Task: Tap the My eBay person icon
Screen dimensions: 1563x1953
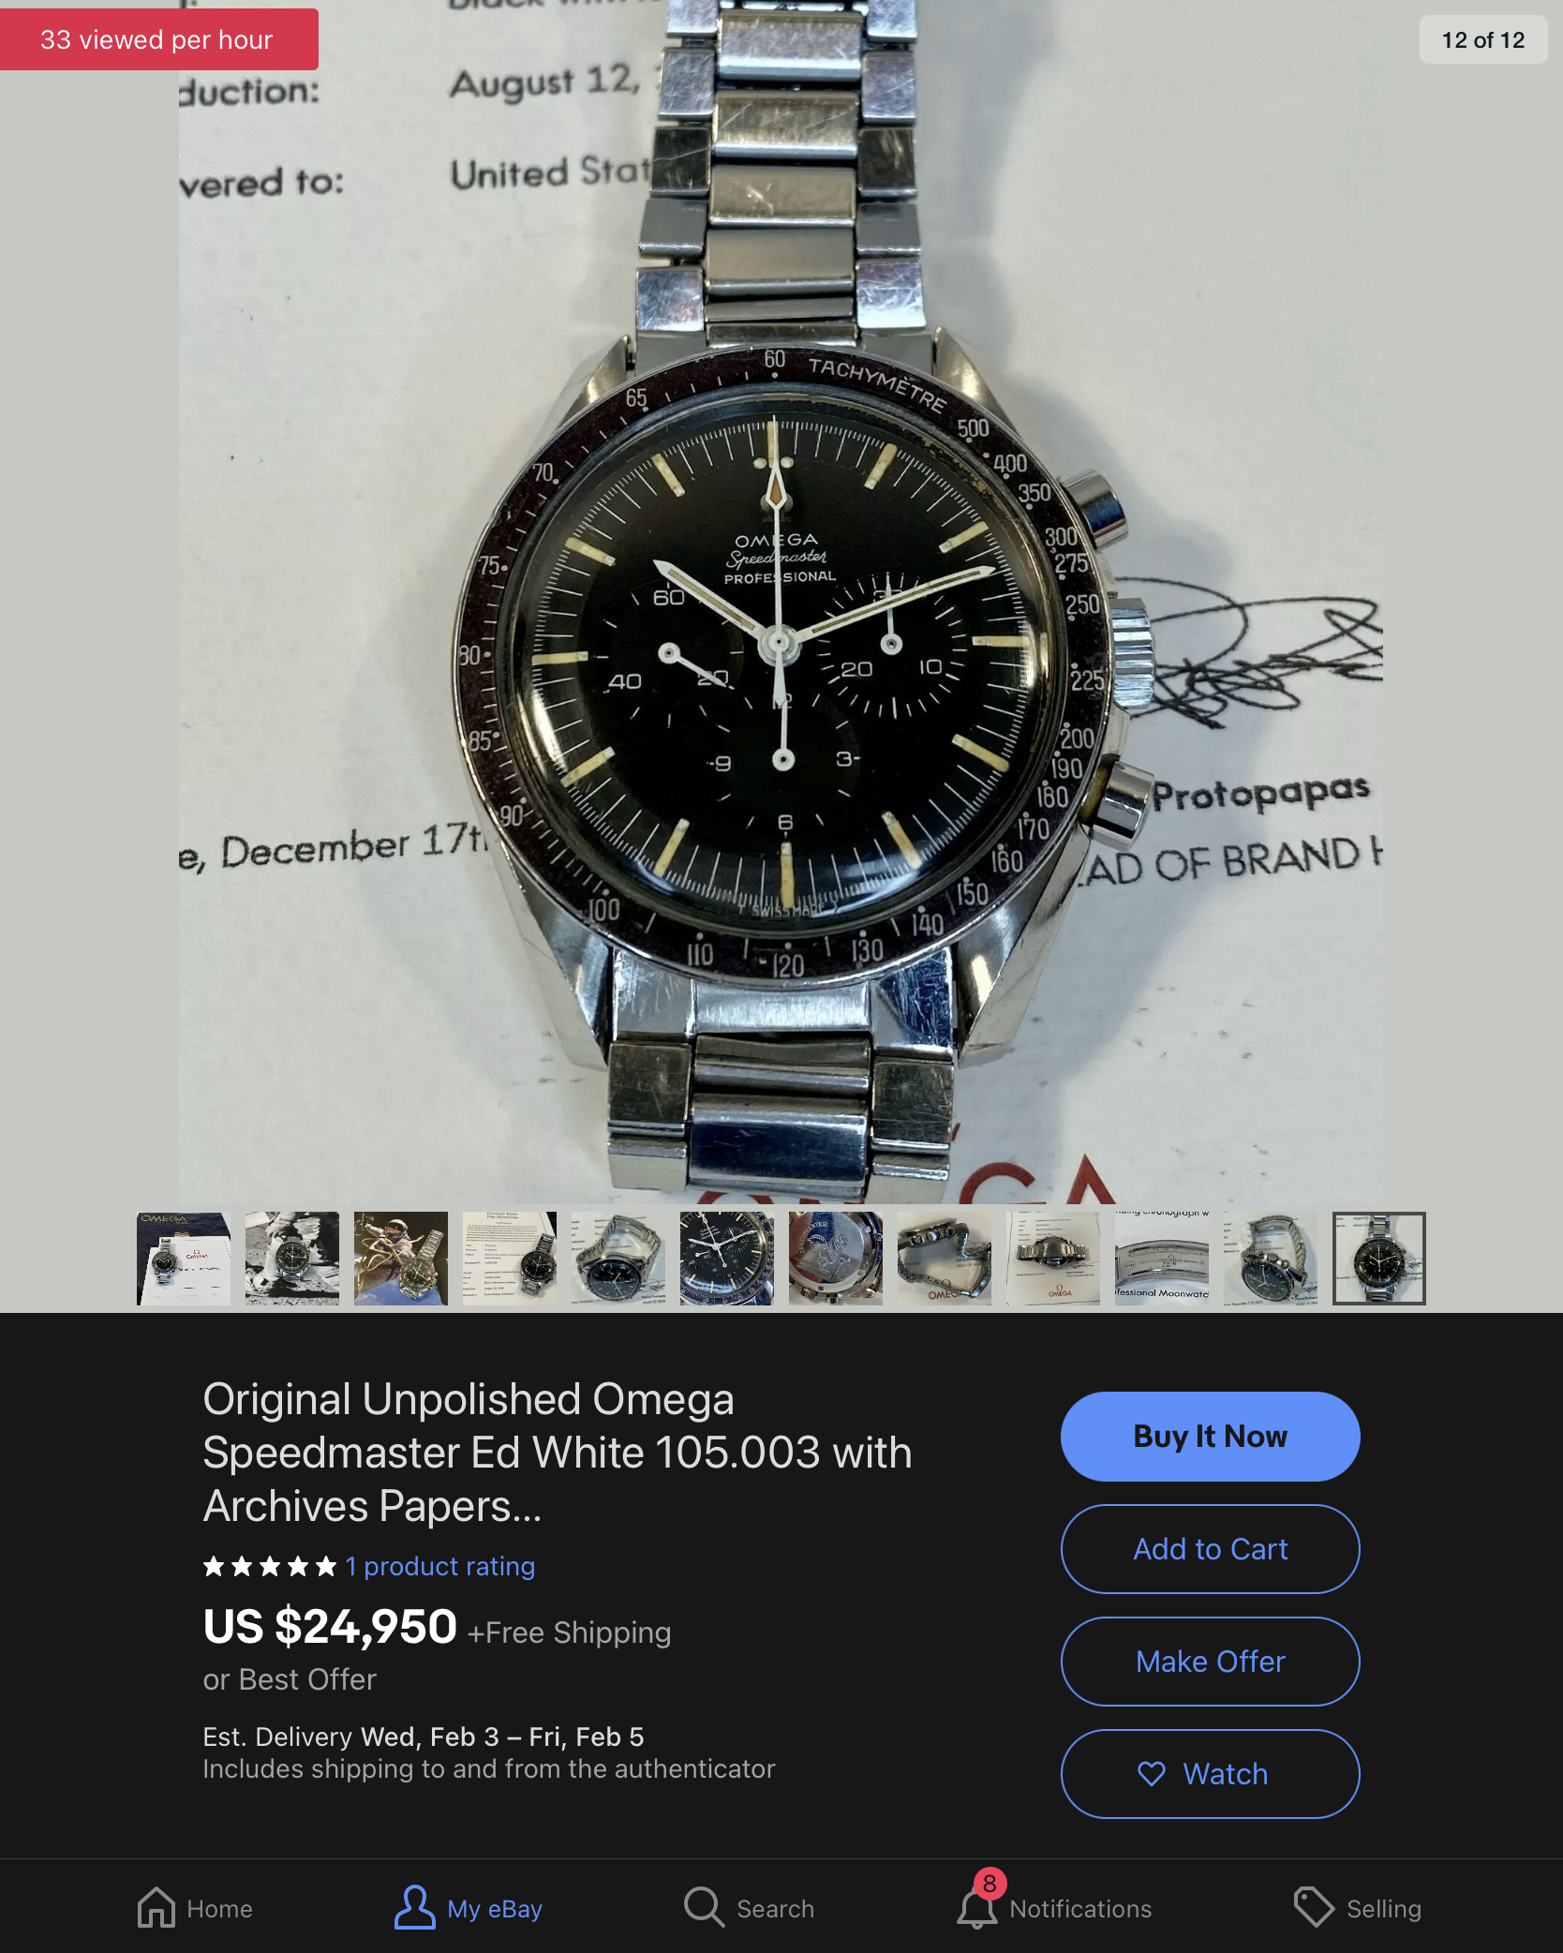Action: pos(414,1907)
